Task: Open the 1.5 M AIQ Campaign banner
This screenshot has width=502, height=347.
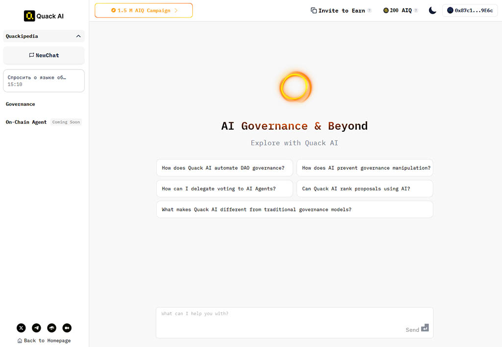Action: coord(144,11)
